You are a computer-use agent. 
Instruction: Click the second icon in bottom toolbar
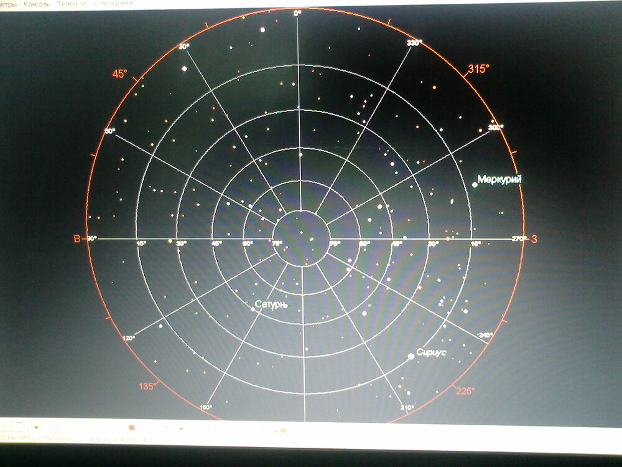pyautogui.click(x=21, y=426)
